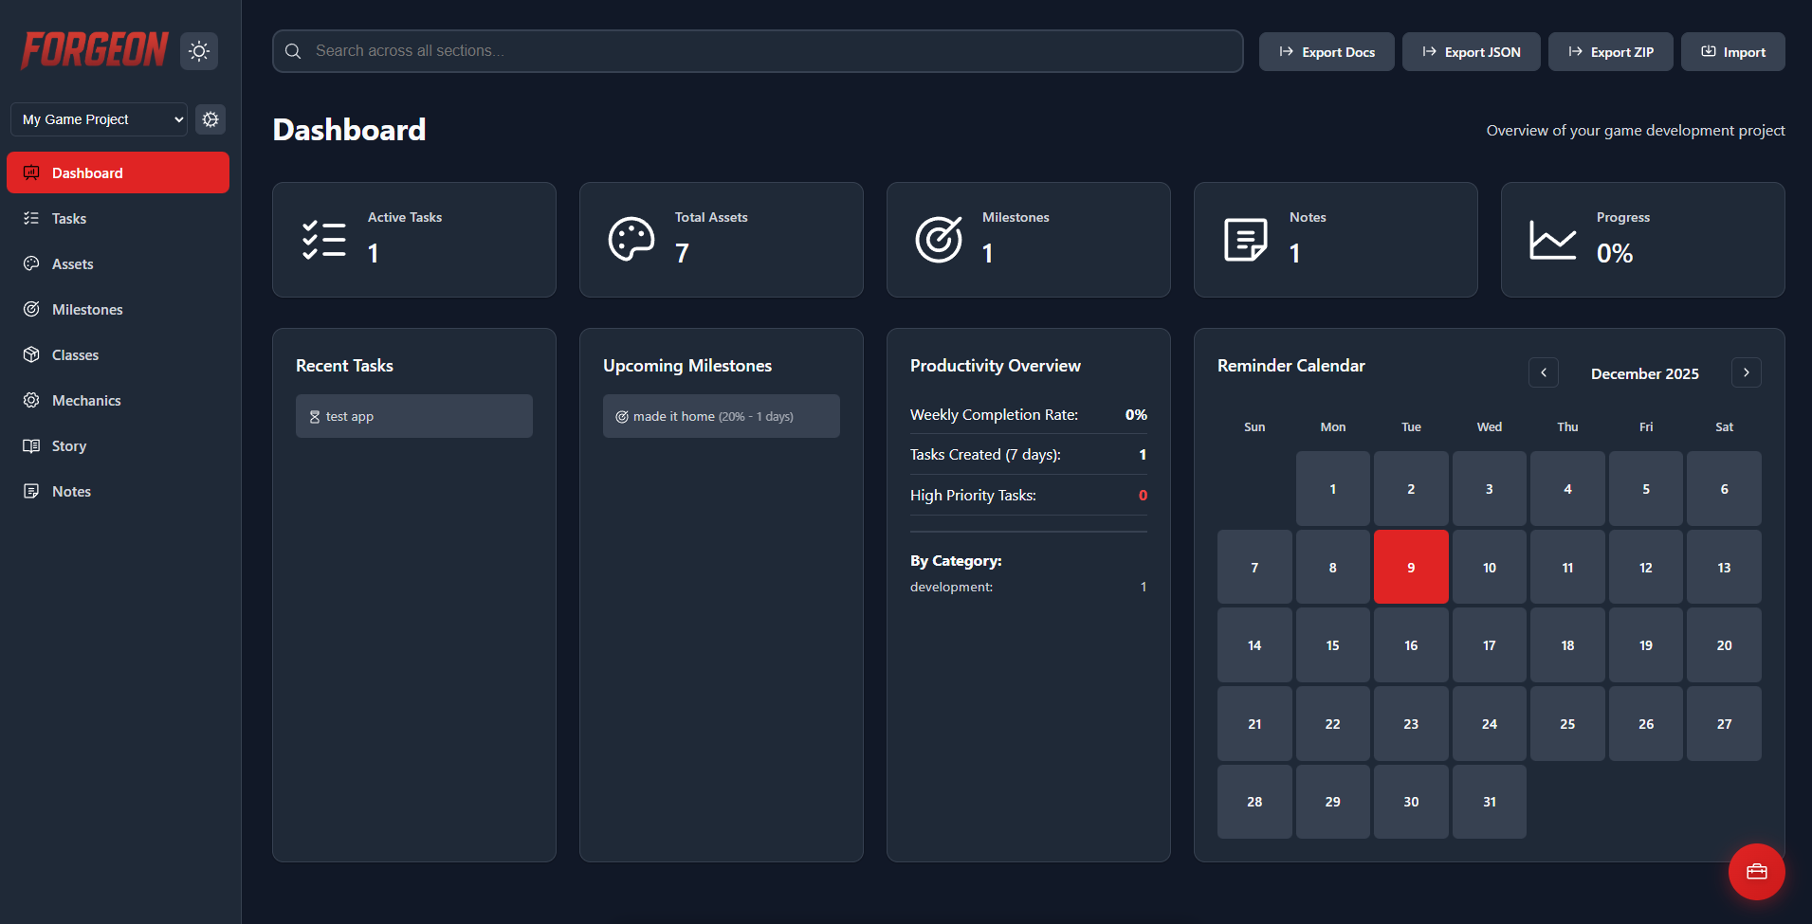
Task: Open the red floating toolbox button
Action: tap(1756, 872)
